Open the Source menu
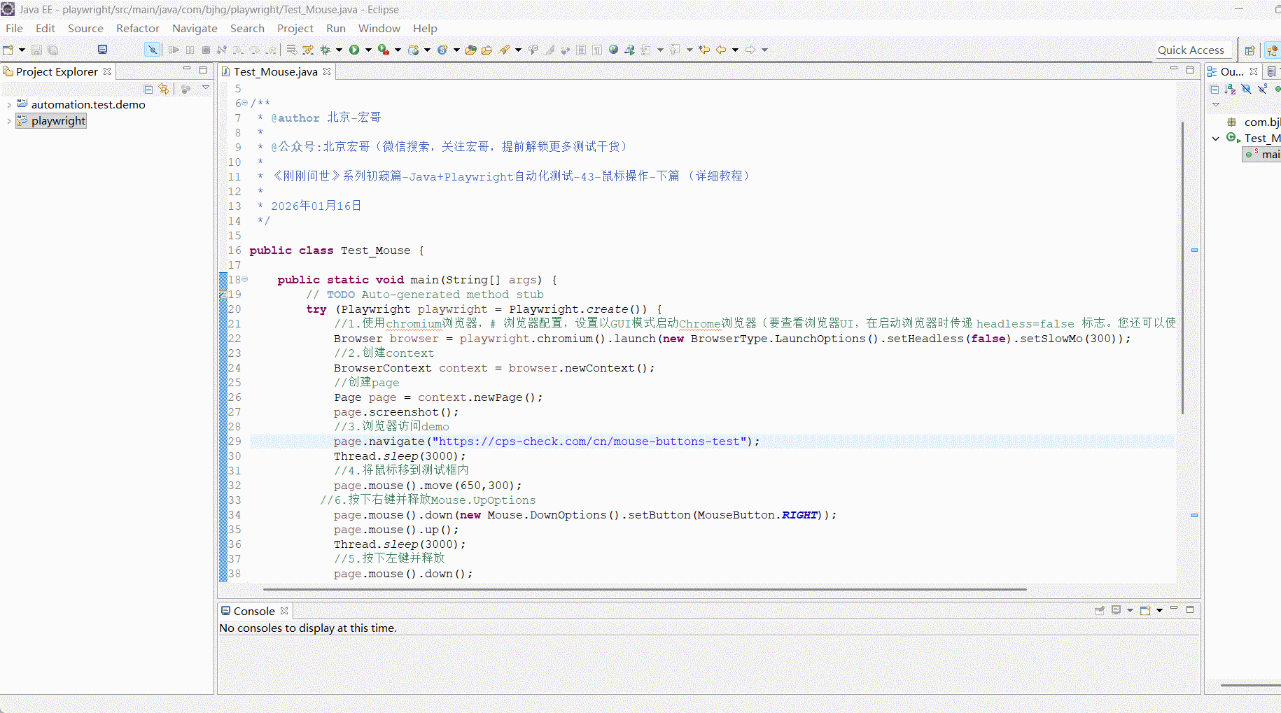Viewport: 1281px width, 713px height. (85, 29)
